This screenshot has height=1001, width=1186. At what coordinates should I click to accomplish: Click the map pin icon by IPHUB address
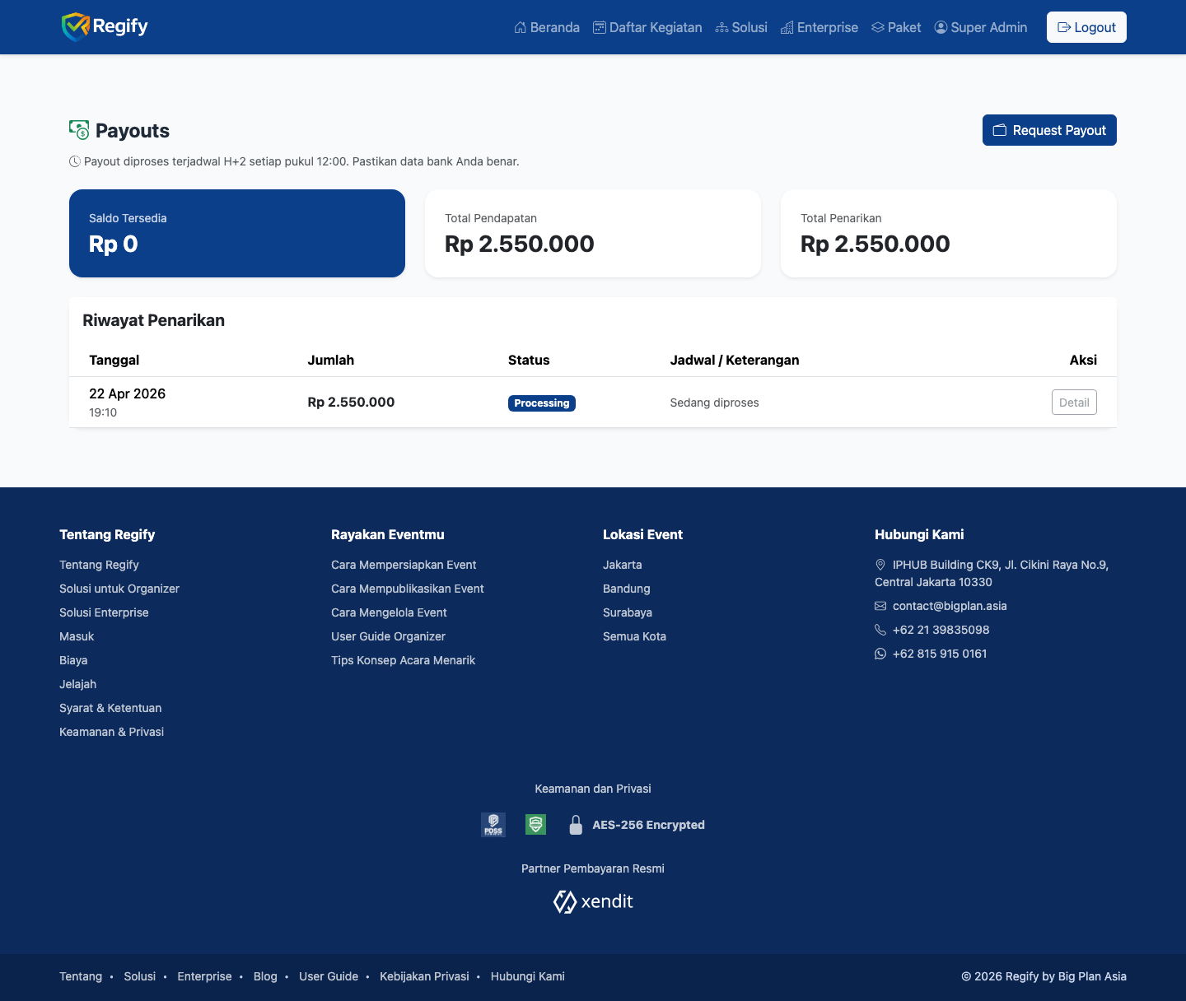click(x=880, y=565)
